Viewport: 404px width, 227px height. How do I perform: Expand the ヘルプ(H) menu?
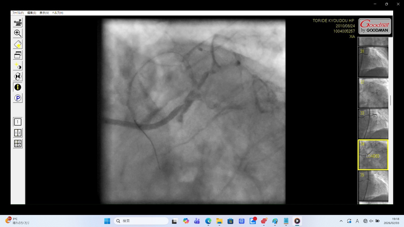(58, 13)
